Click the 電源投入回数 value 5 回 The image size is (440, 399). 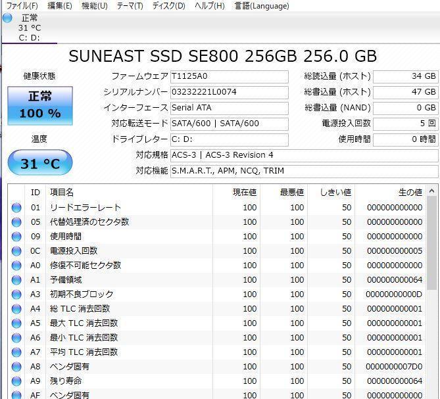[406, 124]
